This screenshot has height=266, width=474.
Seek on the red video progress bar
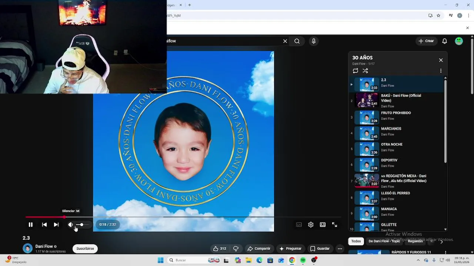pyautogui.click(x=183, y=217)
